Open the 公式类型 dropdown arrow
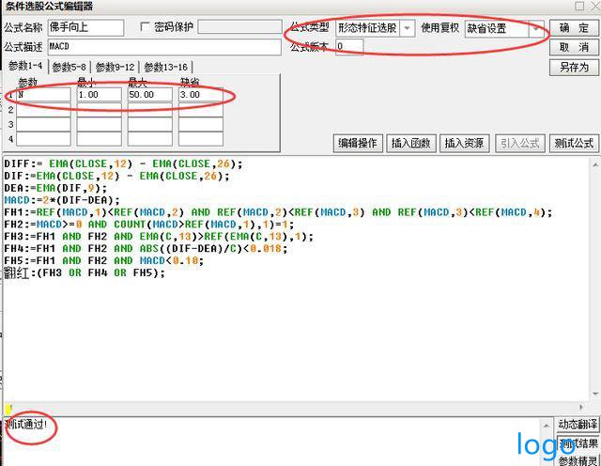 pos(407,28)
